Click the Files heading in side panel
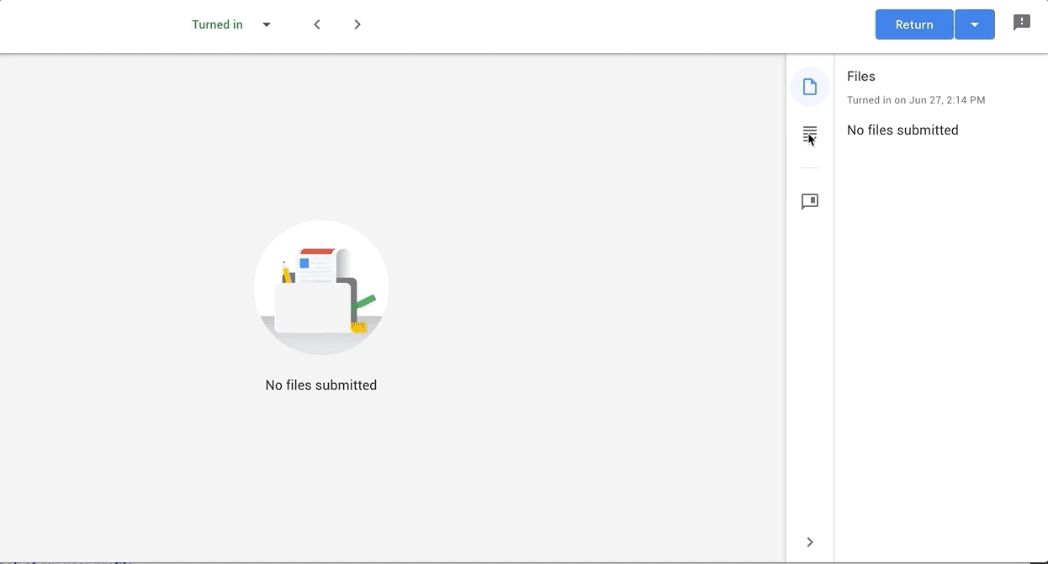Image resolution: width=1048 pixels, height=564 pixels. tap(860, 77)
